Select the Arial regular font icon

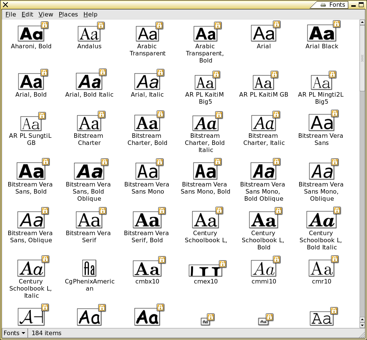(x=264, y=33)
